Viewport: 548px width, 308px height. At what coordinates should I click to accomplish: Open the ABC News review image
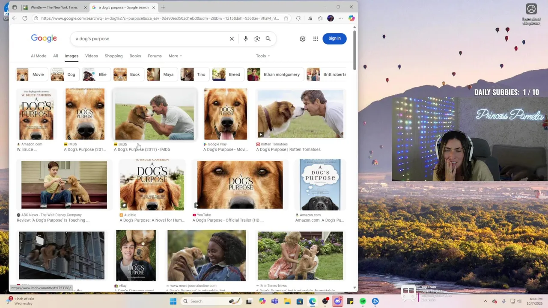point(64,185)
